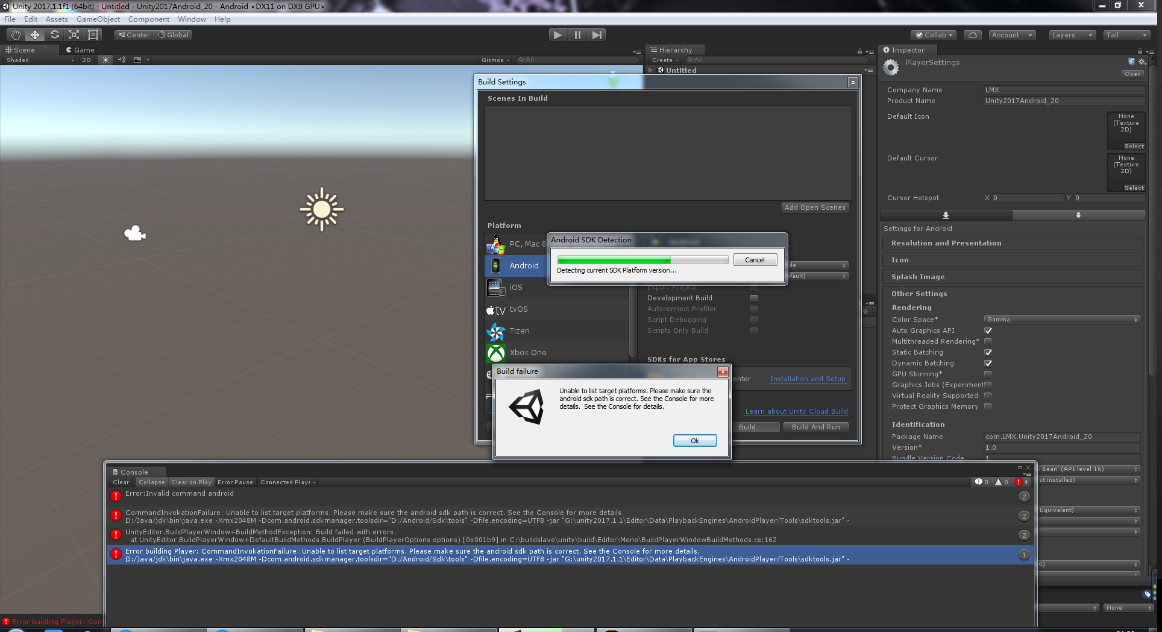Toggle Dynamic Batching checkbox
Viewport: 1162px width, 632px height.
click(988, 363)
